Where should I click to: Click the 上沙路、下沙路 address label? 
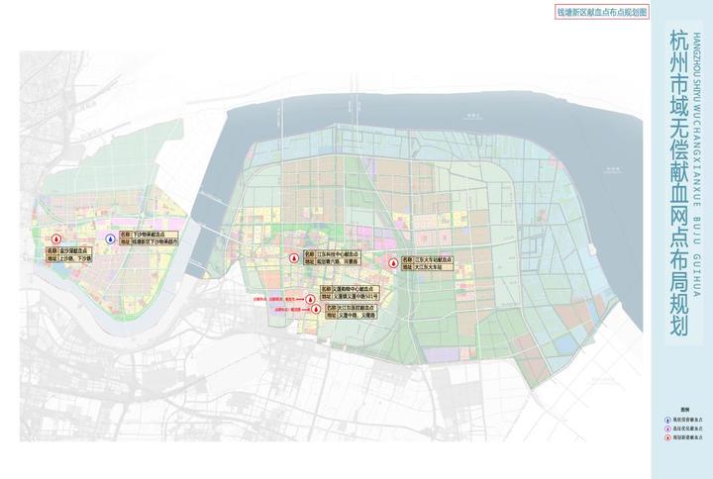click(75, 259)
